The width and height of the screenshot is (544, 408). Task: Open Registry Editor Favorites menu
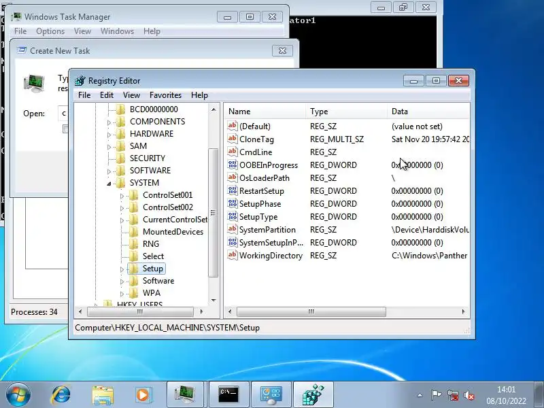(x=165, y=95)
